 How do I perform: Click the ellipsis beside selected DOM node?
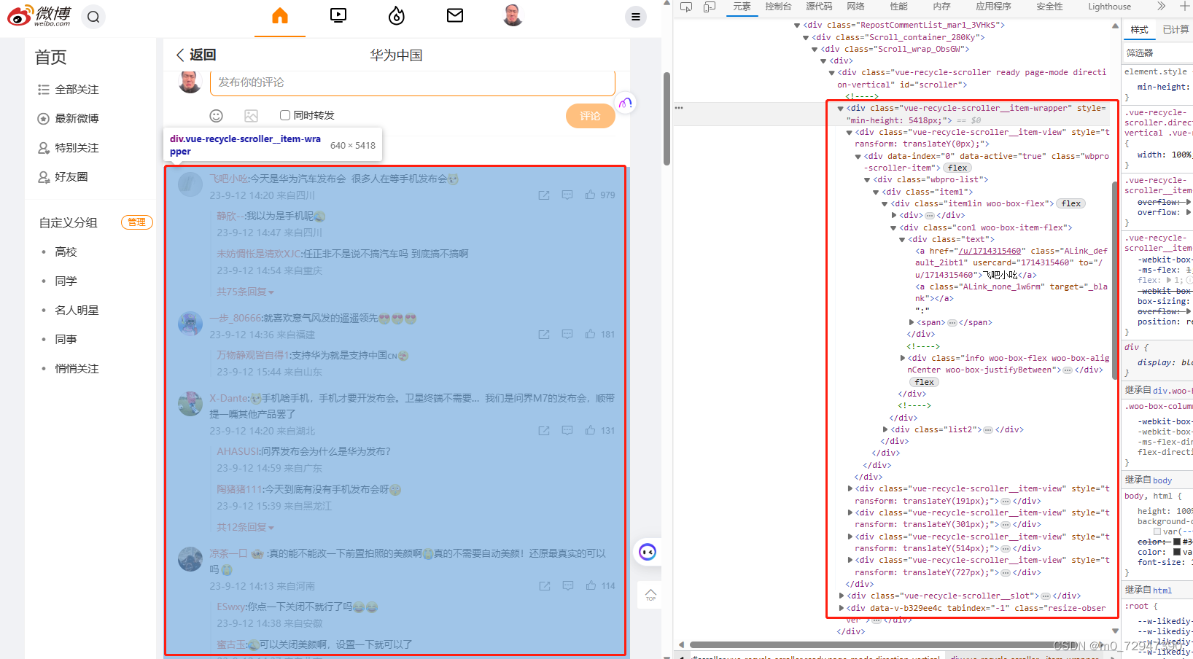pyautogui.click(x=679, y=108)
